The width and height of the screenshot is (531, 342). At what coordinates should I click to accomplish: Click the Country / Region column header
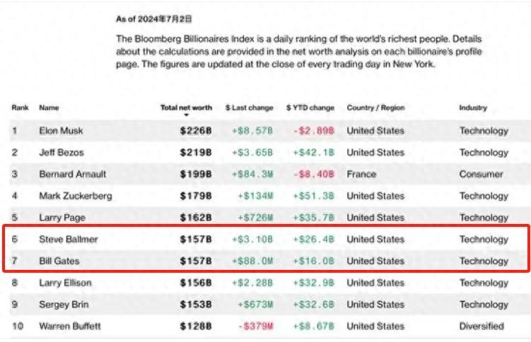pos(375,107)
